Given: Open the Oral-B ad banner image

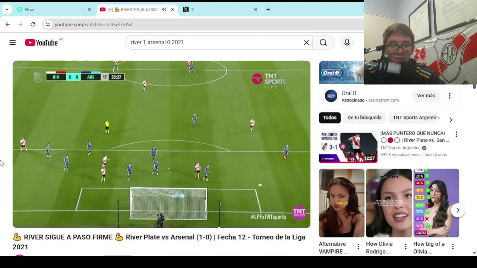Looking at the screenshot, I should 341,73.
